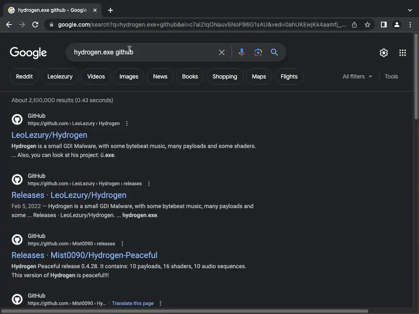Open Chrome's three-dot menu
The width and height of the screenshot is (419, 314).
pyautogui.click(x=410, y=25)
